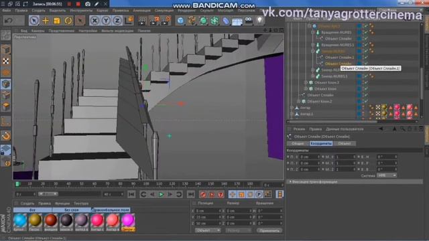The height and width of the screenshot is (241, 429).
Task: Click the record keyframe red button
Action: tap(203, 194)
